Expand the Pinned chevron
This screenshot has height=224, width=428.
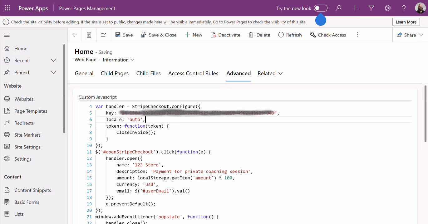click(x=54, y=72)
